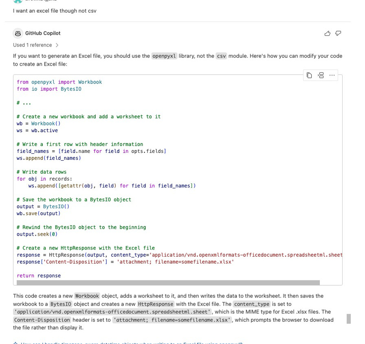Screen dimensions: 365x344
Task: Click the line 'for obj in records:'
Action: click(44, 179)
